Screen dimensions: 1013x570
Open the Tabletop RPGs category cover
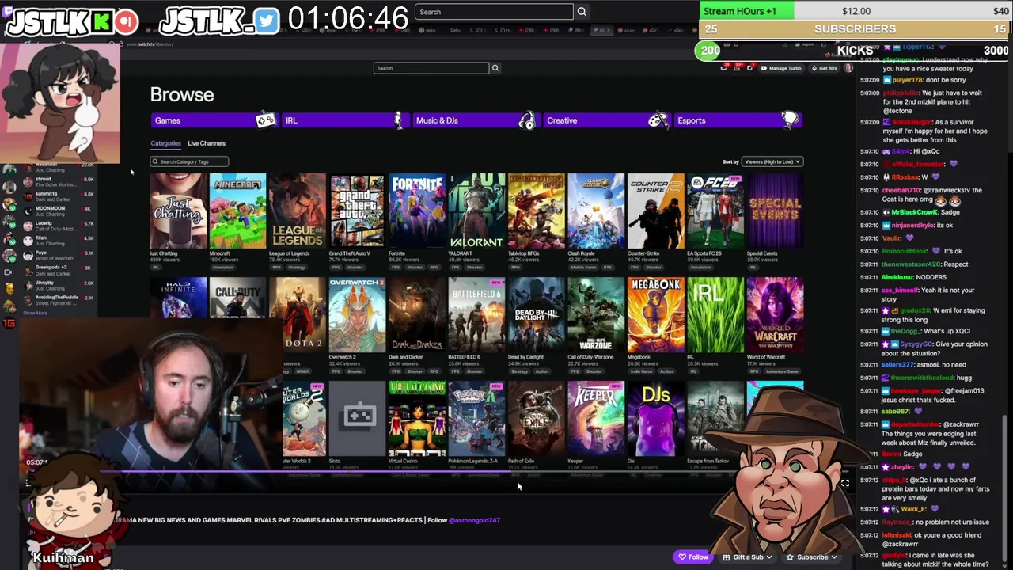536,211
